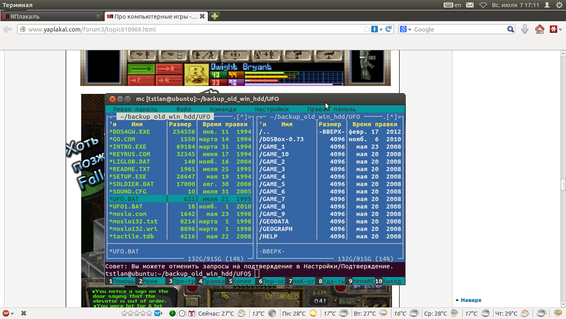
Task: Click the blue info icon in the address bar
Action: coord(375,29)
